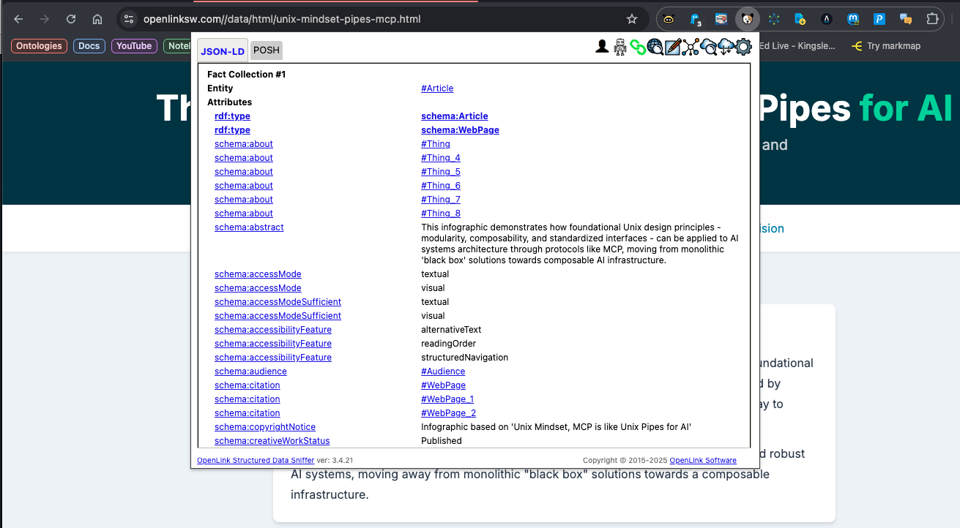Open the schema:WebPage type link
960x528 pixels.
click(460, 130)
